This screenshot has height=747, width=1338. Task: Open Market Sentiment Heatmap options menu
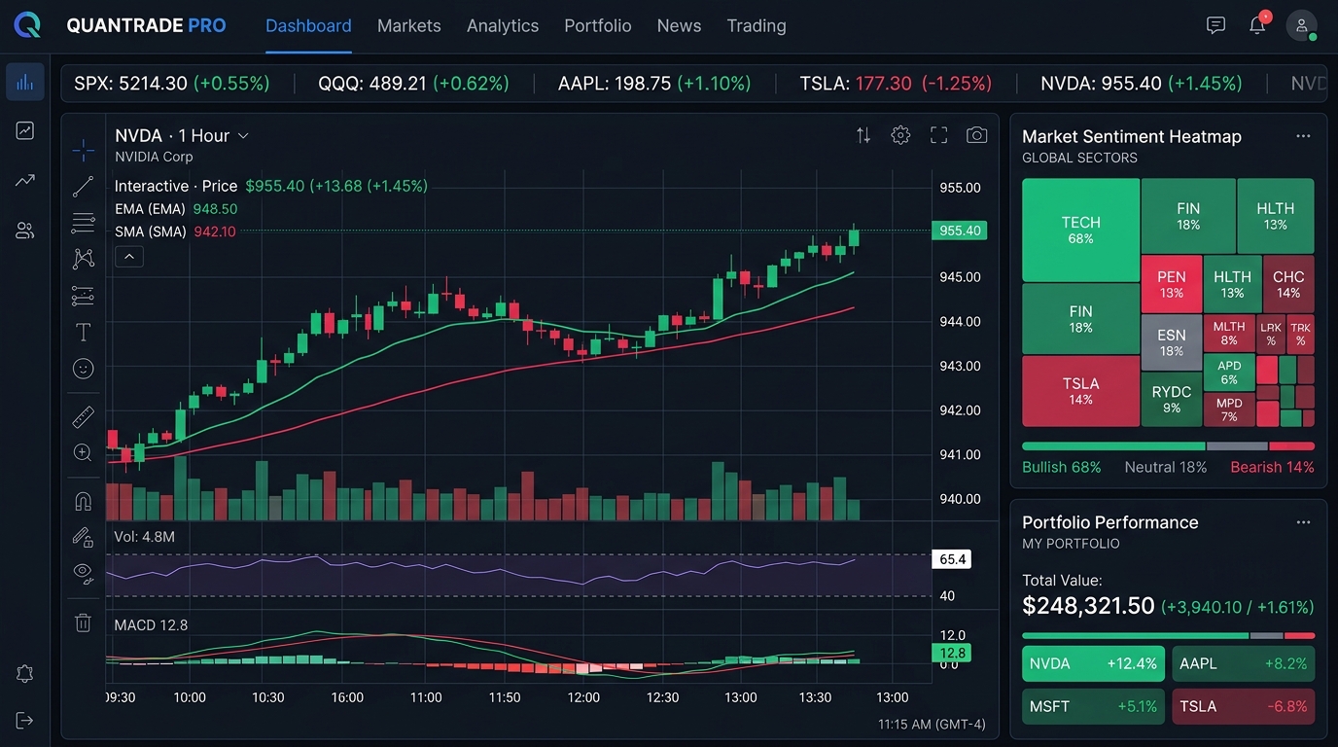[1303, 136]
